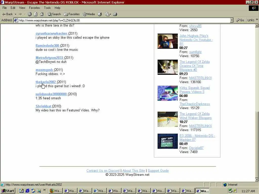Click the Forward arrow toolbar button
Viewport: 259px width, 194px height.
click(20, 14)
